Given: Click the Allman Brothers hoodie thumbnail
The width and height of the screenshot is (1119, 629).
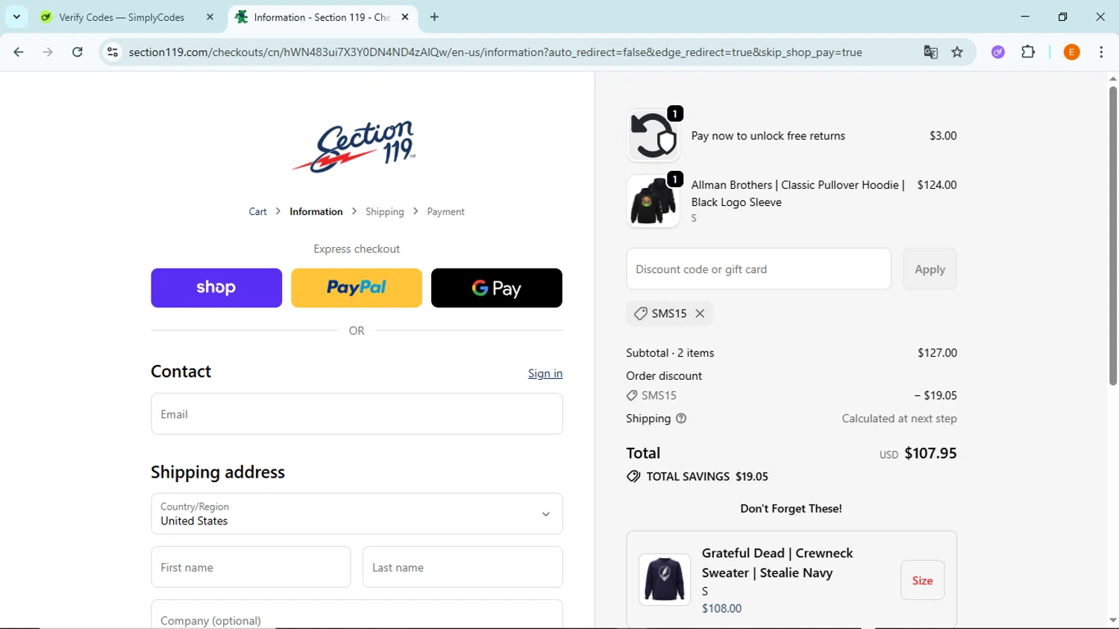Looking at the screenshot, I should pyautogui.click(x=653, y=201).
